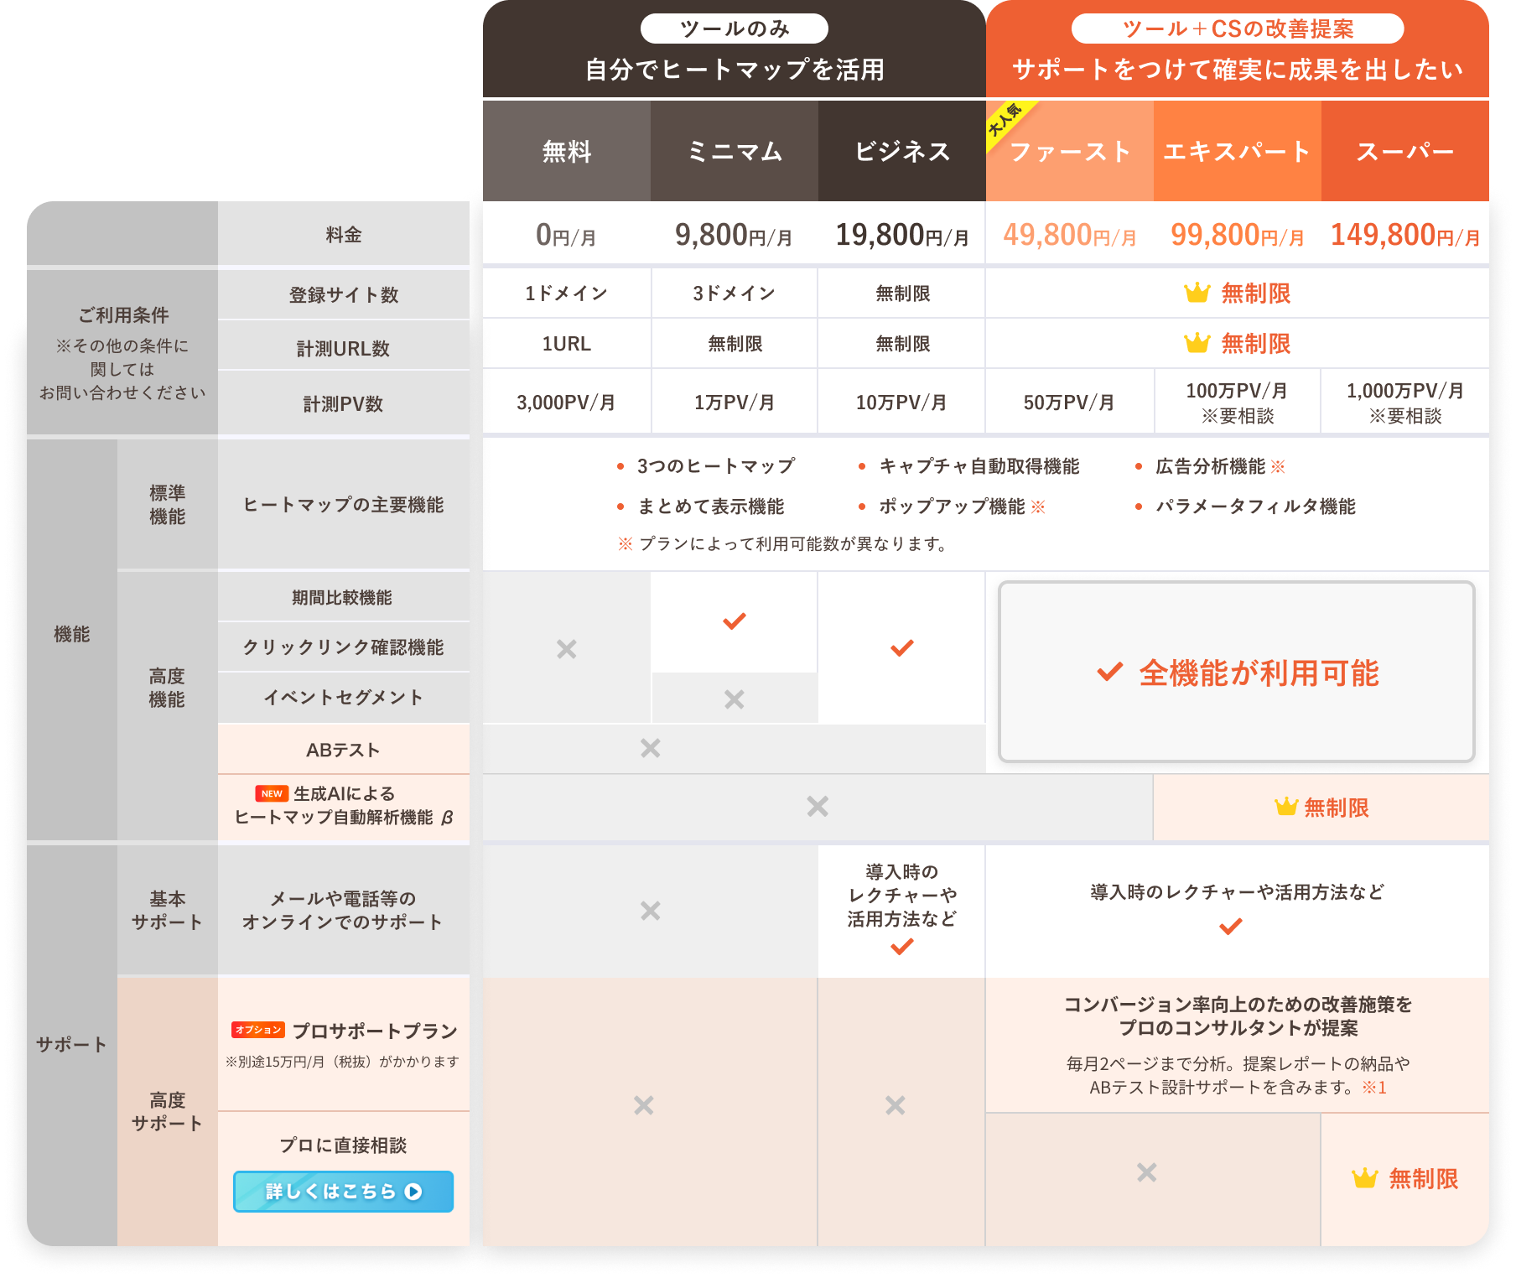
Task: Click checkmark under 導入時のレクチャーや活用方法など wide cell
Action: click(1231, 927)
